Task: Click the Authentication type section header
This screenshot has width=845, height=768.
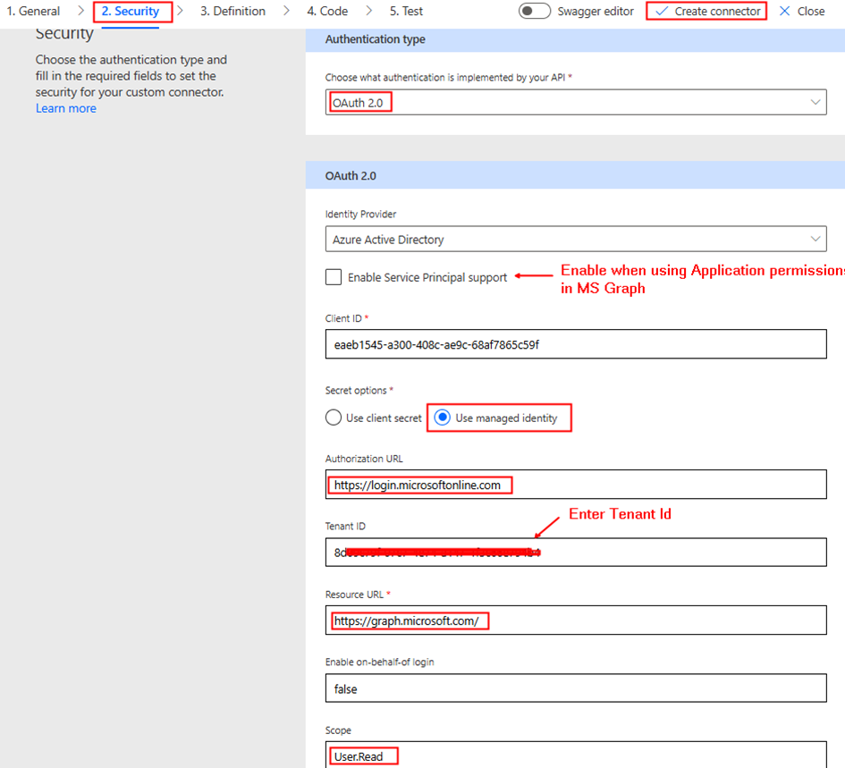Action: click(575, 39)
